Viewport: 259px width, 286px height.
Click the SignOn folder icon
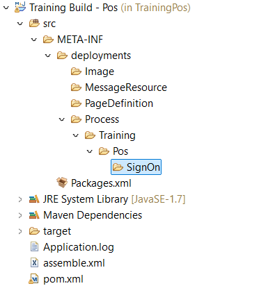pos(118,167)
